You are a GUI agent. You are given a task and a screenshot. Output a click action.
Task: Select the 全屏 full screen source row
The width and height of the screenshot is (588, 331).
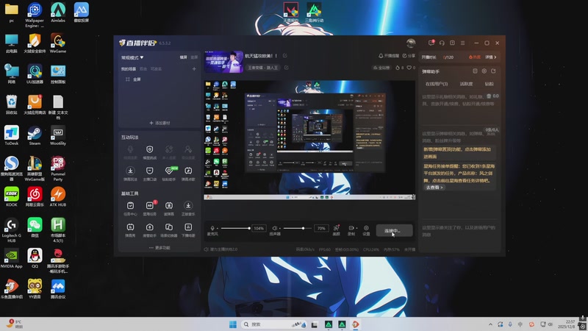coord(159,79)
